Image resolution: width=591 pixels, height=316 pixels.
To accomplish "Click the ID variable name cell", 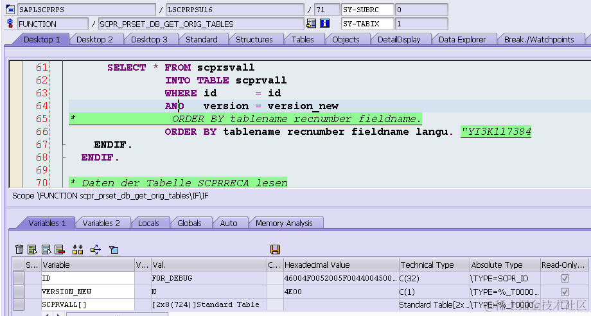I will point(88,278).
